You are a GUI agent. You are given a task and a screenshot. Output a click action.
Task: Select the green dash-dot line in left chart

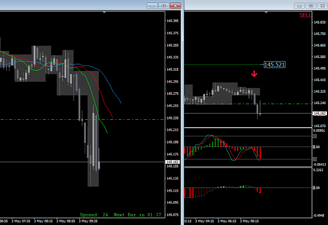(x=82, y=119)
